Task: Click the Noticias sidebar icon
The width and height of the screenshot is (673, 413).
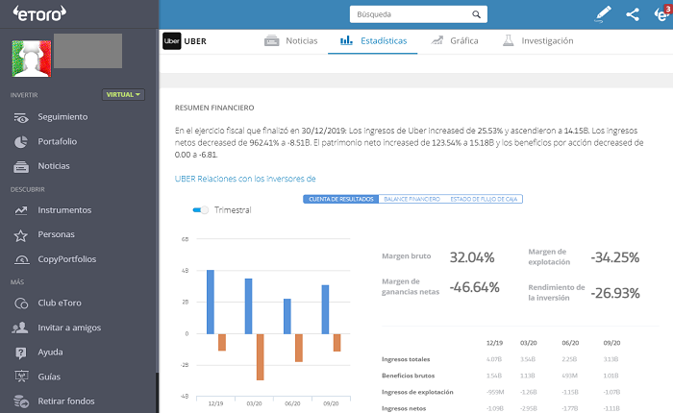Action: pos(21,166)
